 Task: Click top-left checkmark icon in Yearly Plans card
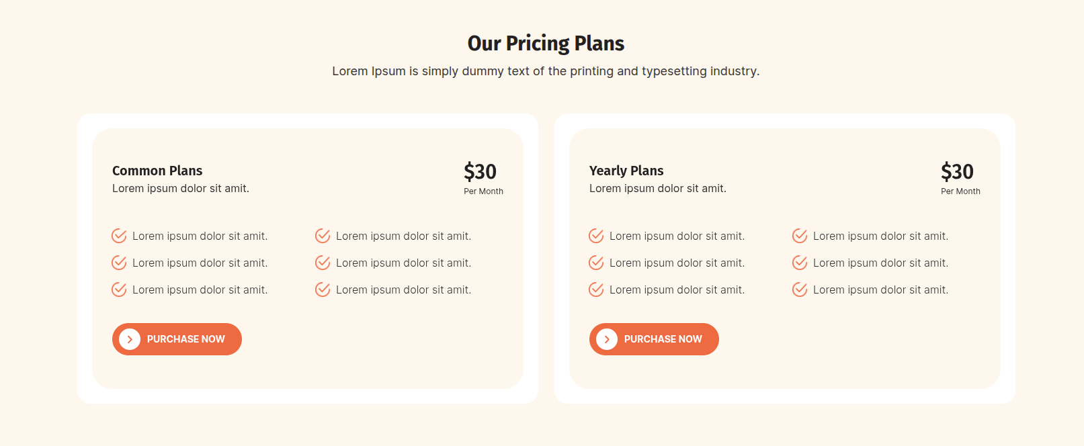[596, 236]
